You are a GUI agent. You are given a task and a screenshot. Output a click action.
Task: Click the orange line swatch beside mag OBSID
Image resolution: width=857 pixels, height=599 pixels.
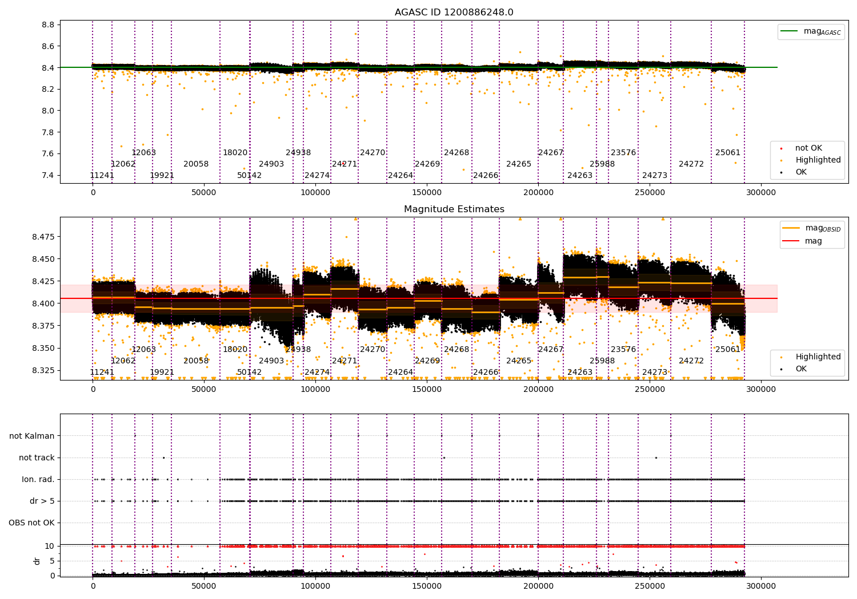[791, 228]
